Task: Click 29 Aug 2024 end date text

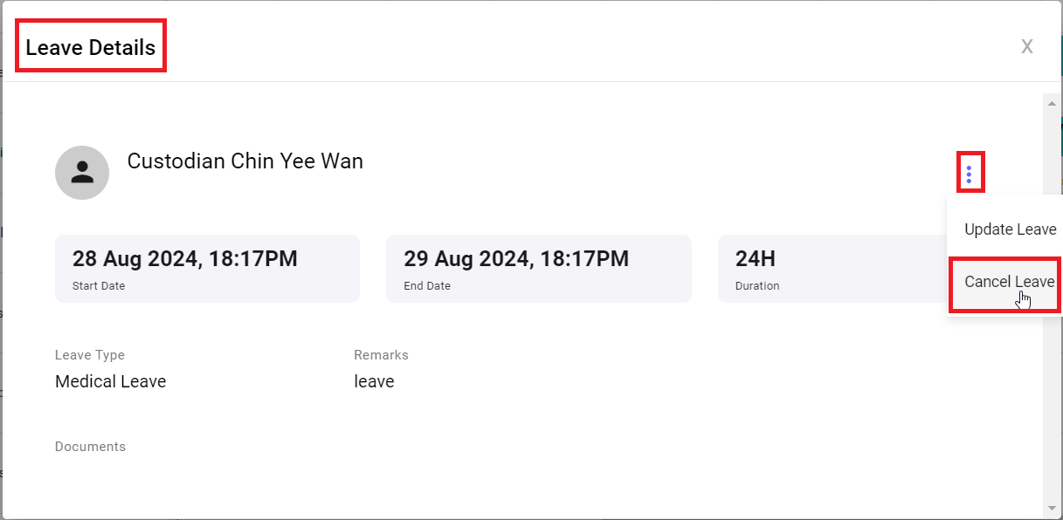Action: pyautogui.click(x=516, y=258)
